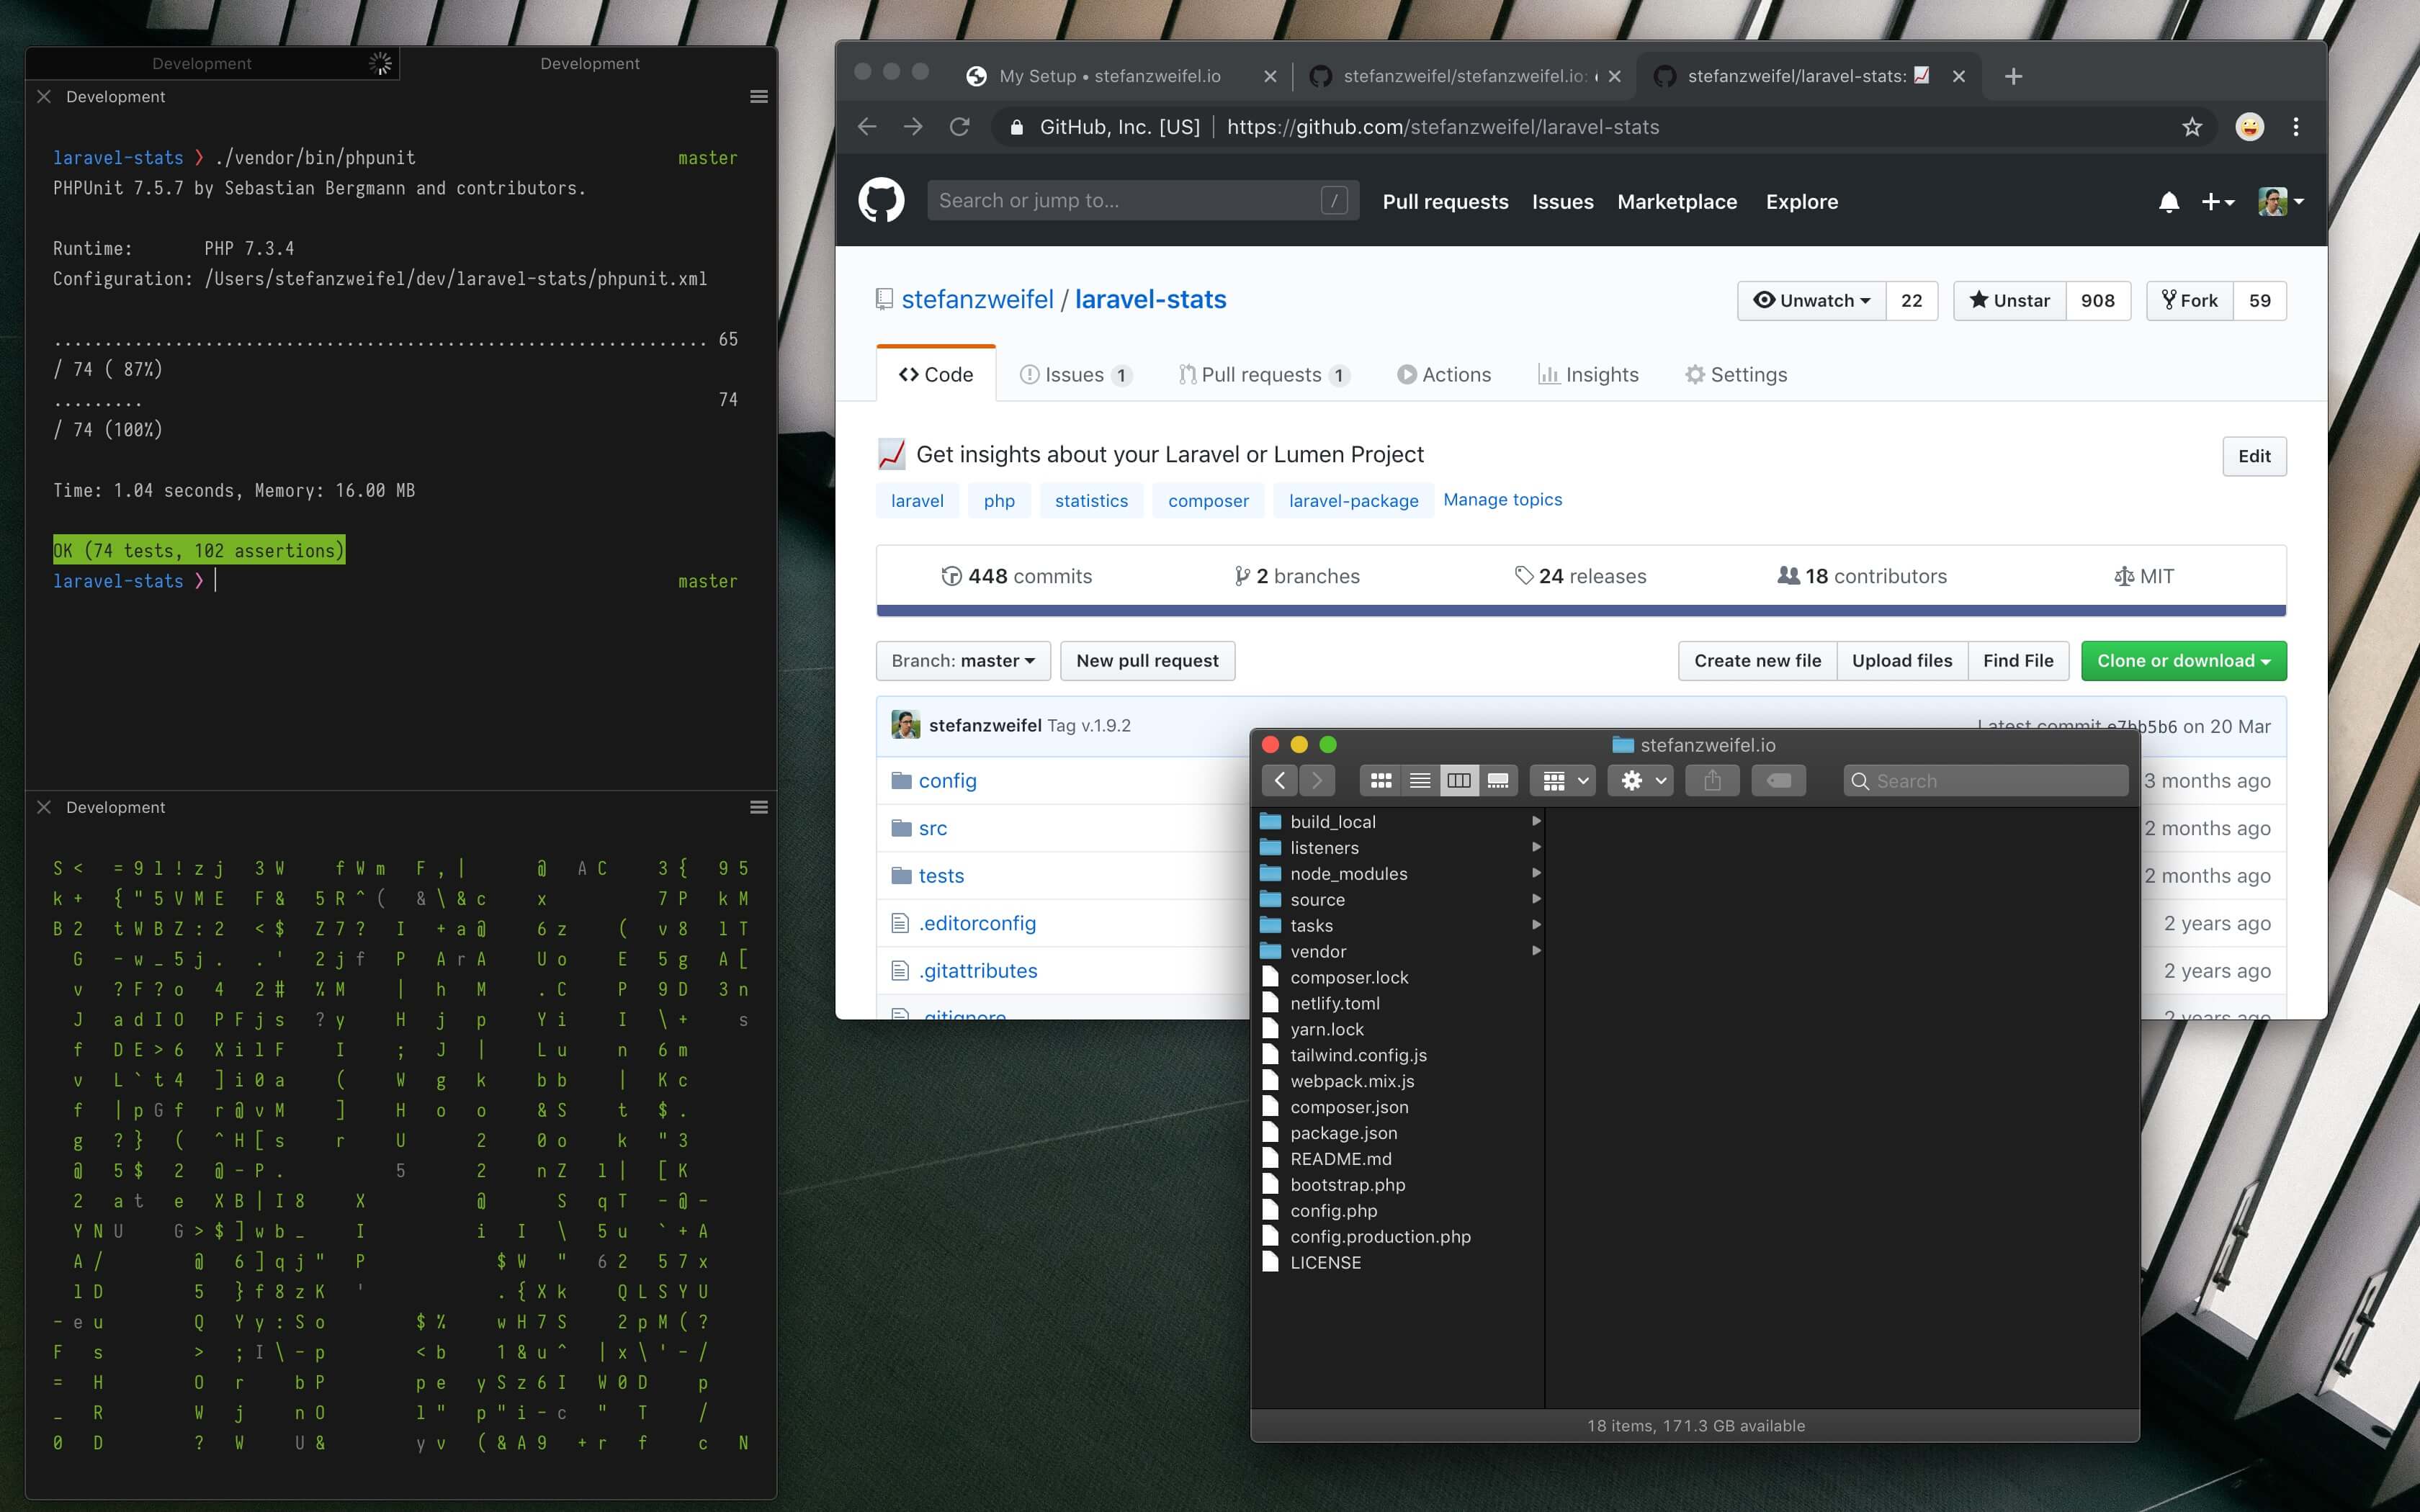Open the GitHub user avatar menu
The width and height of the screenshot is (2420, 1512).
tap(2281, 202)
